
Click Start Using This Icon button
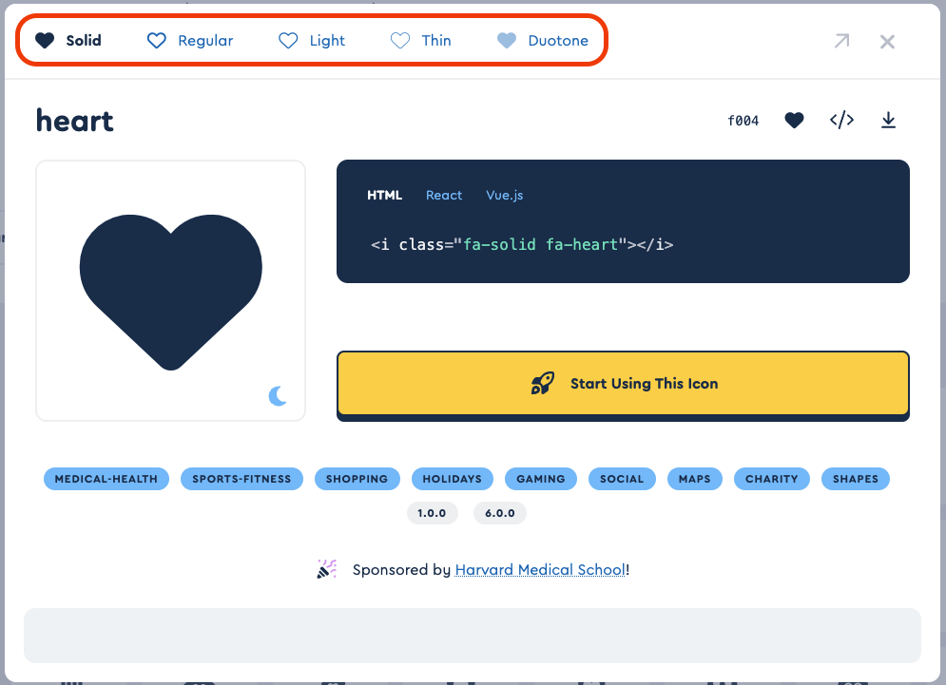pyautogui.click(x=624, y=384)
